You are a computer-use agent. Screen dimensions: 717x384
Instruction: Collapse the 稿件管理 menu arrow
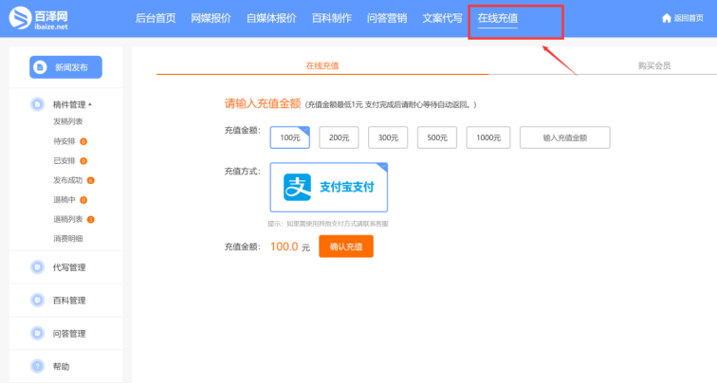click(90, 104)
